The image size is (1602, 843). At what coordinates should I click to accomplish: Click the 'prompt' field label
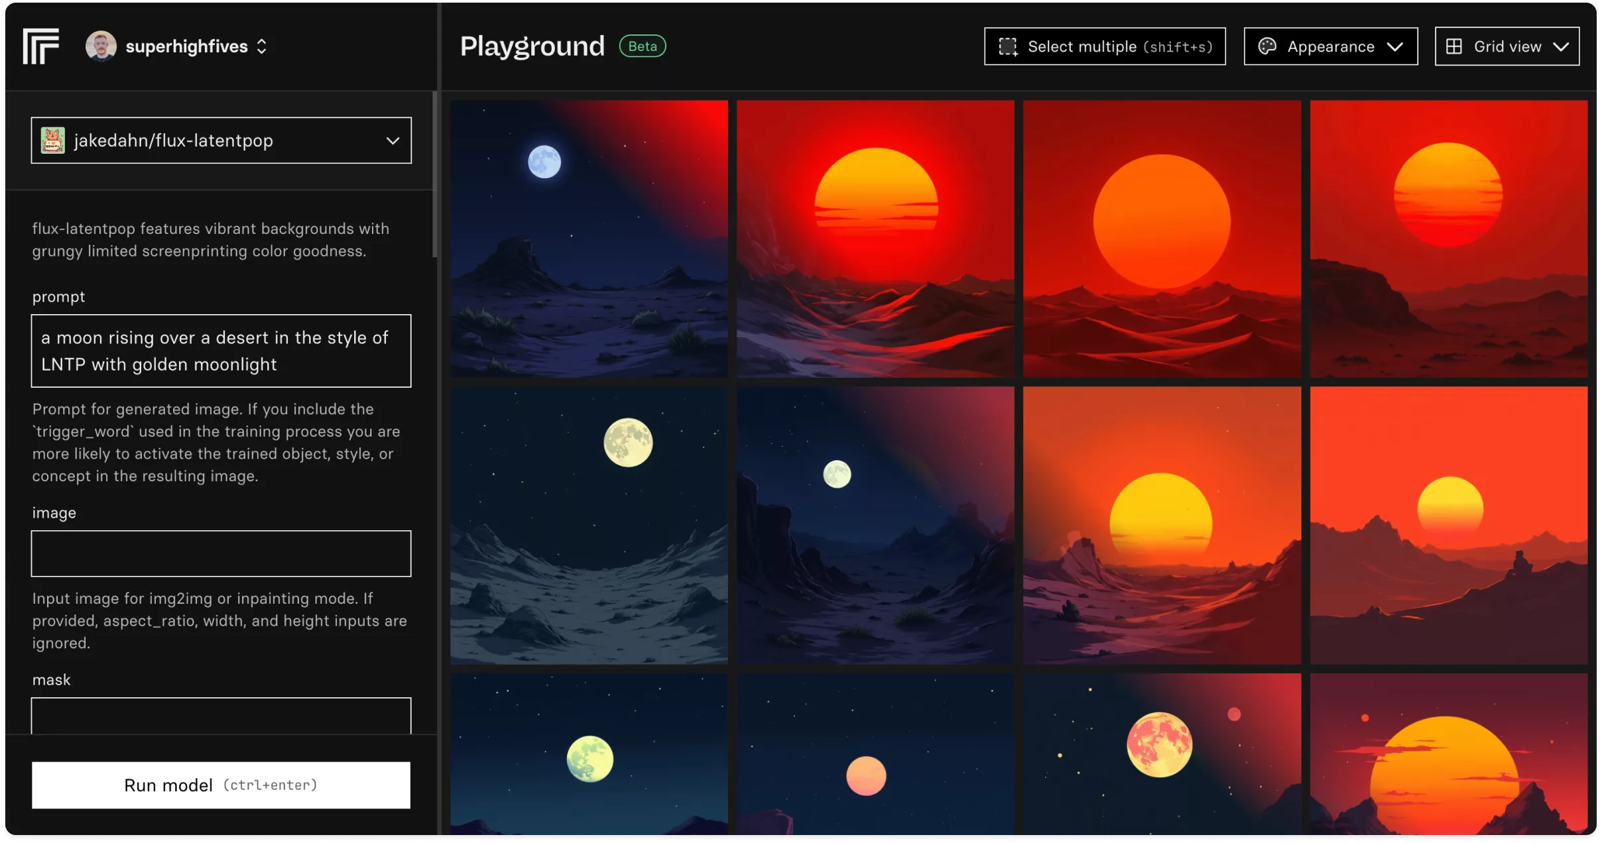[x=58, y=297]
